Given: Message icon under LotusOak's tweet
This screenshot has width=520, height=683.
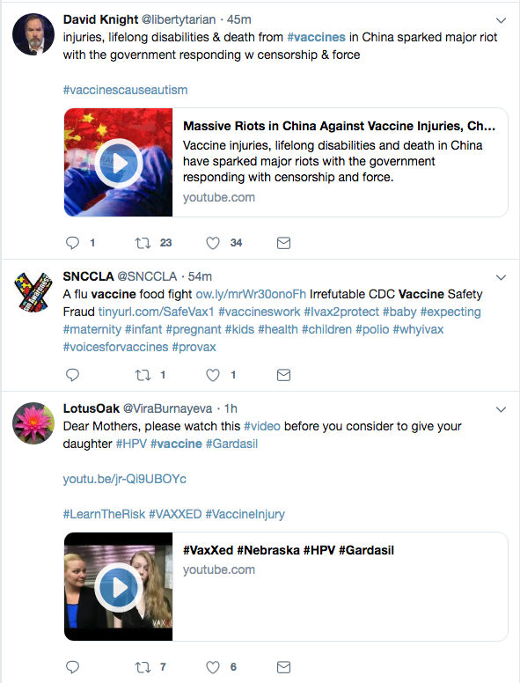Looking at the screenshot, I should (x=283, y=667).
